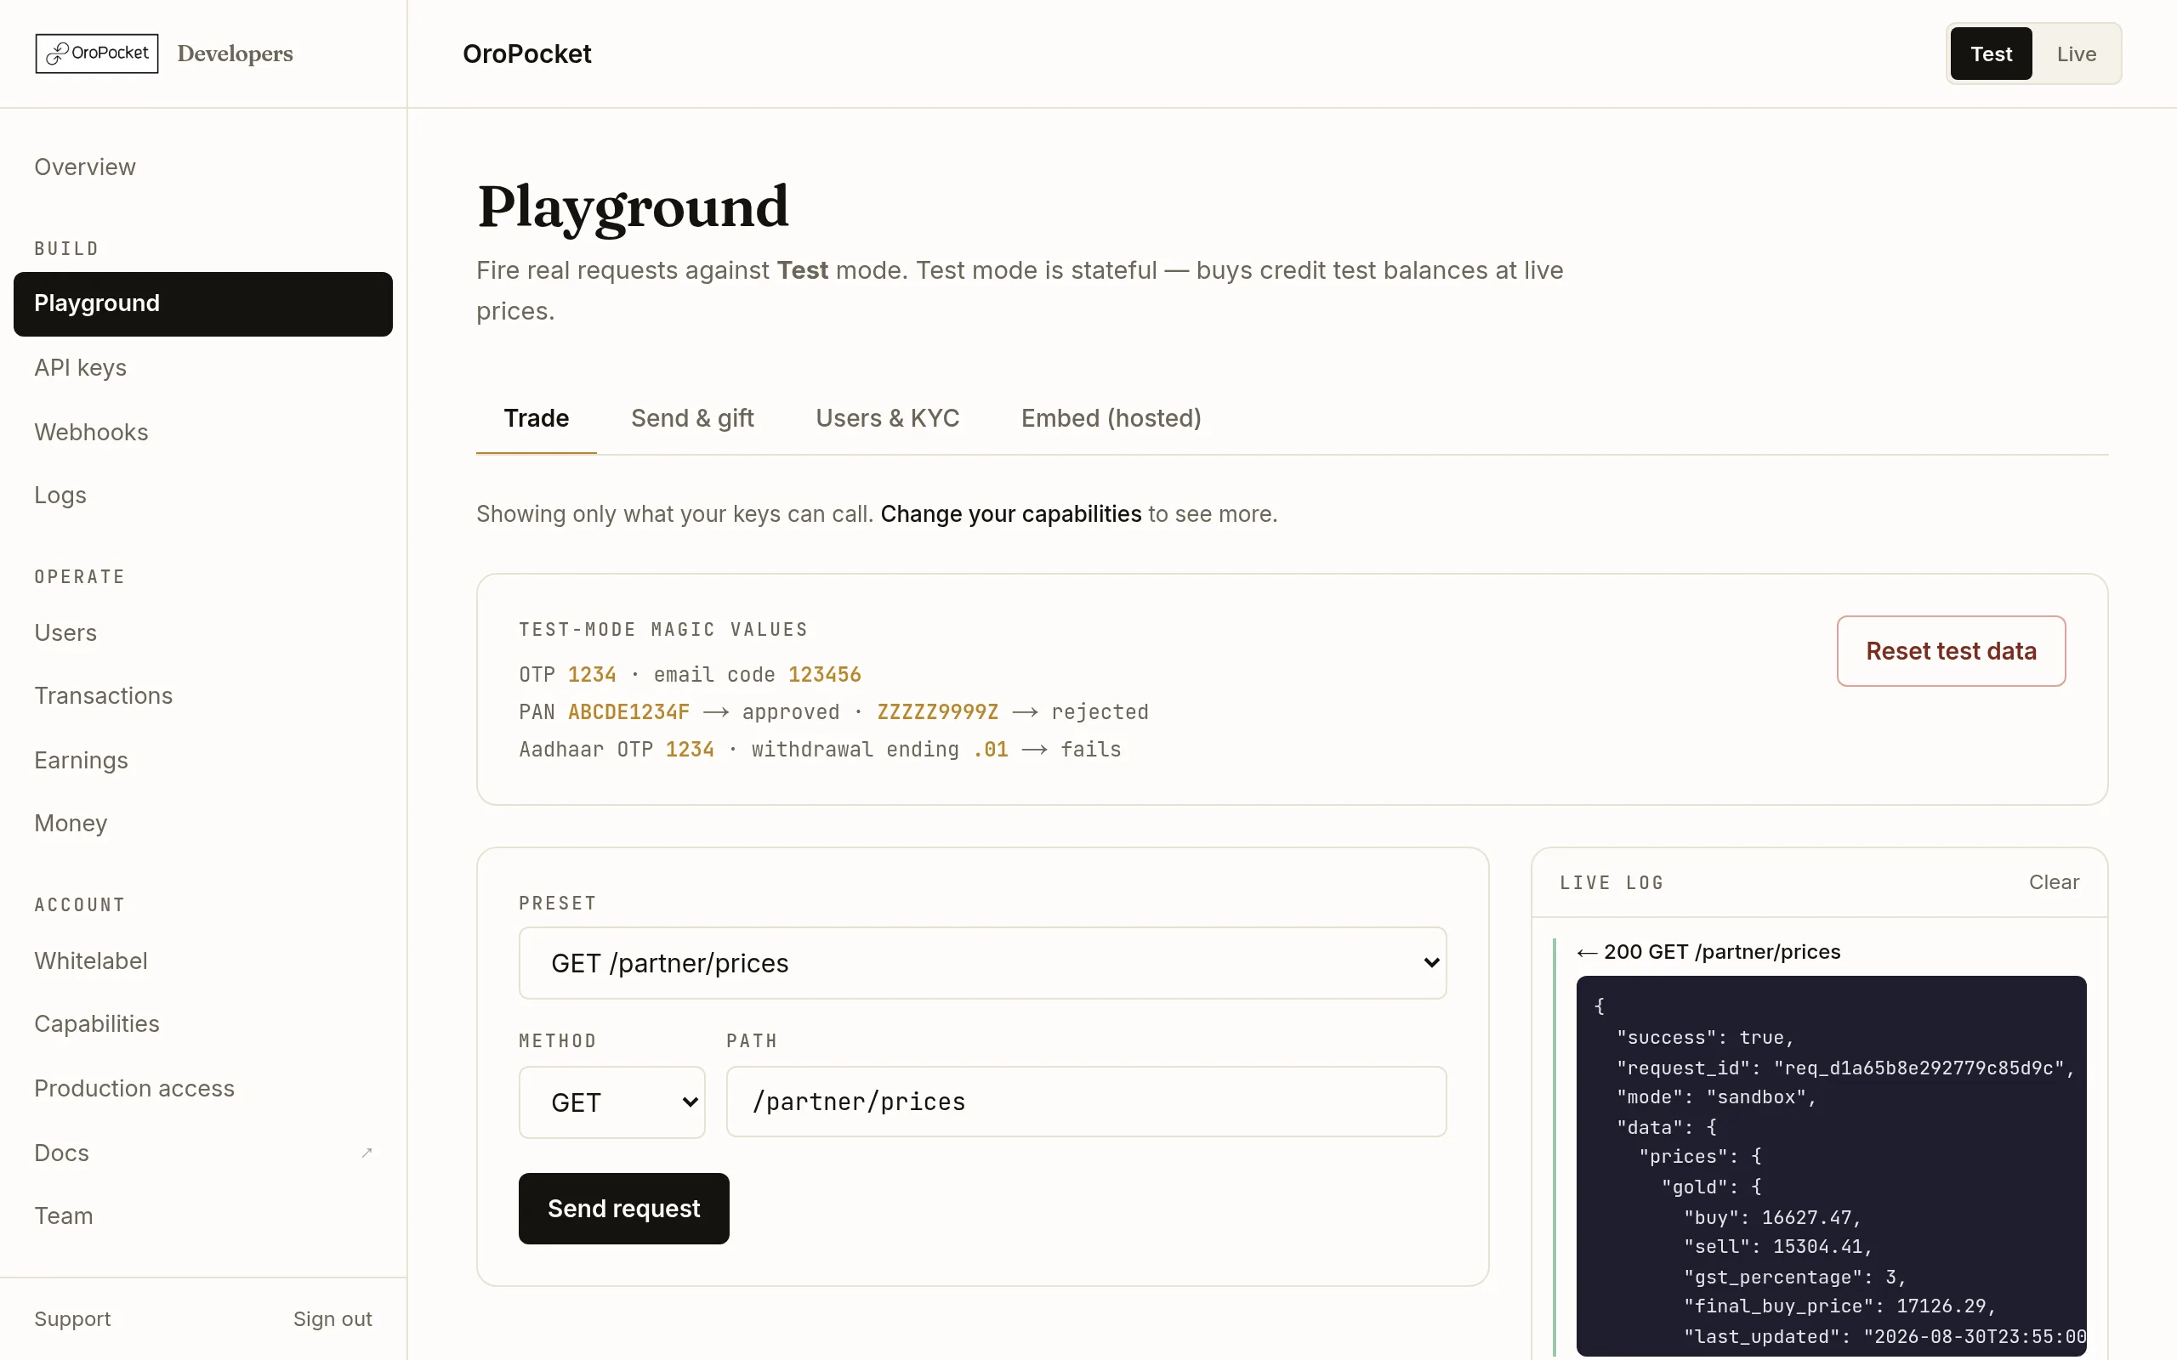This screenshot has width=2177, height=1360.
Task: Open the Preset dropdown
Action: tap(982, 962)
